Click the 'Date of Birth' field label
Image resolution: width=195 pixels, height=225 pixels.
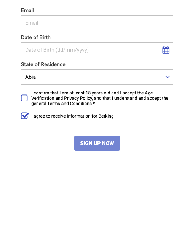click(x=36, y=37)
